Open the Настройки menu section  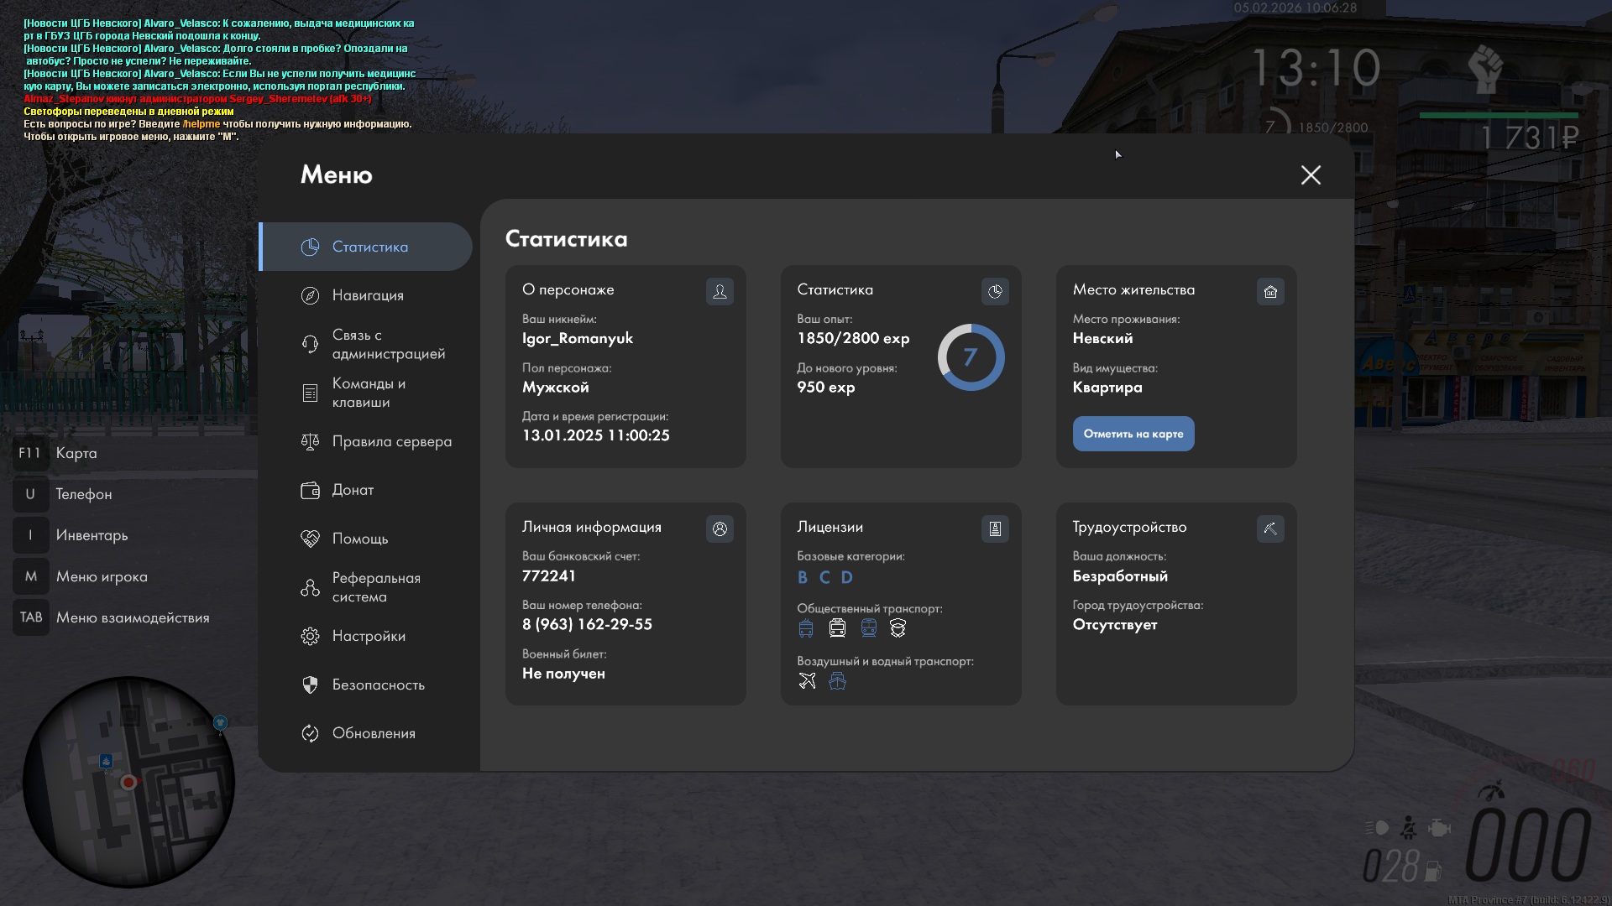tap(368, 636)
